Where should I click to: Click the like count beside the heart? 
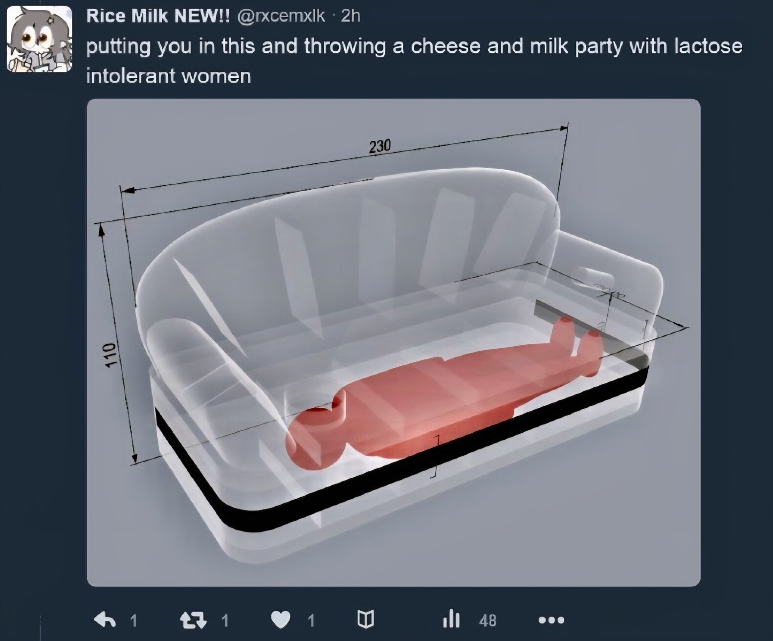[311, 620]
